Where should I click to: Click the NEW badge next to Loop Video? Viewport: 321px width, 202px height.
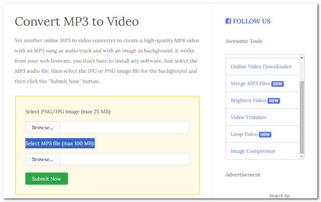(265, 135)
